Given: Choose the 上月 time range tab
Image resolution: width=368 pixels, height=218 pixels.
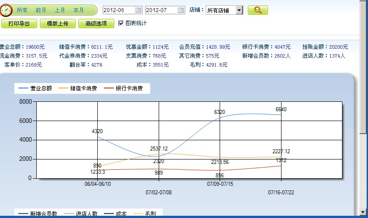Looking at the screenshot, I should (x=60, y=10).
